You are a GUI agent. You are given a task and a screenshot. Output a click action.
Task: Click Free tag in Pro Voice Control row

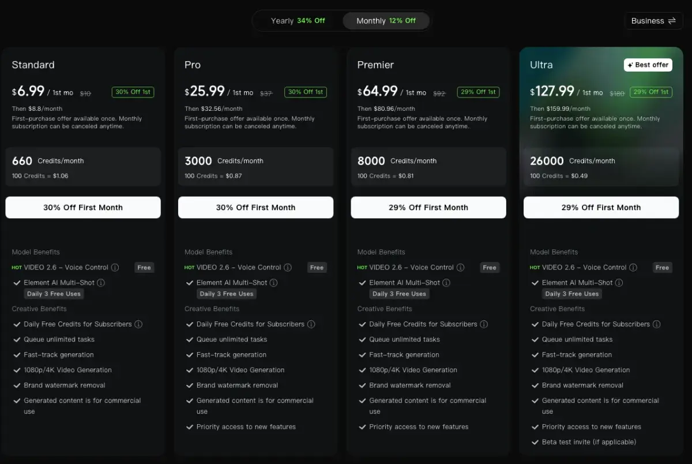tap(317, 267)
